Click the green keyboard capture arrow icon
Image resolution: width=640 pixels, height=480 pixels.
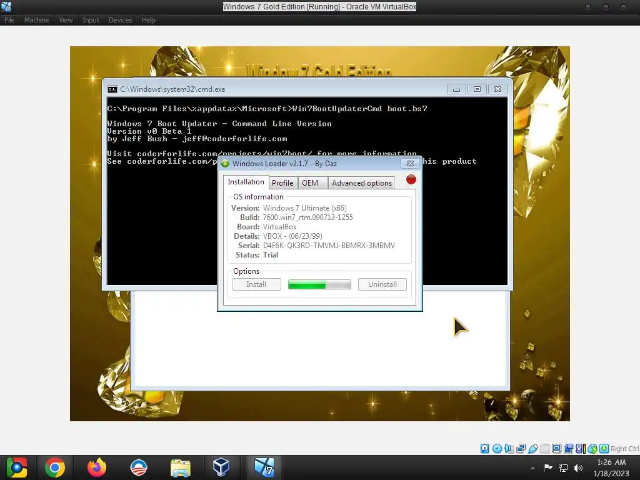[x=604, y=449]
